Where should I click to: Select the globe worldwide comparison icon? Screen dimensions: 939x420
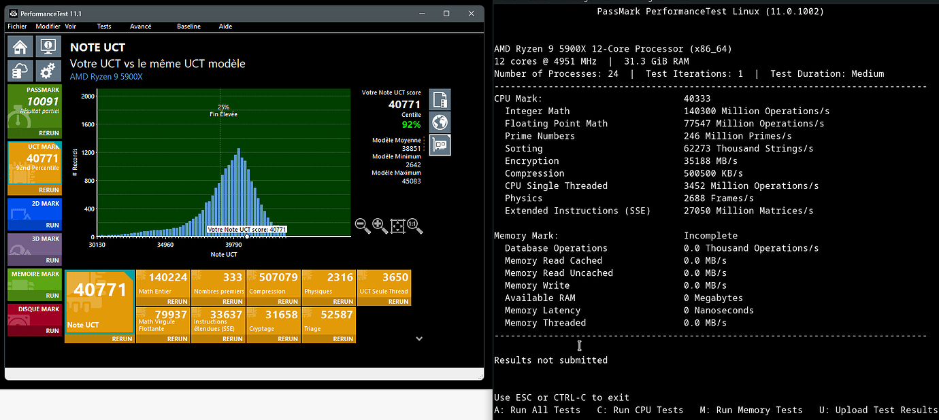pos(440,122)
